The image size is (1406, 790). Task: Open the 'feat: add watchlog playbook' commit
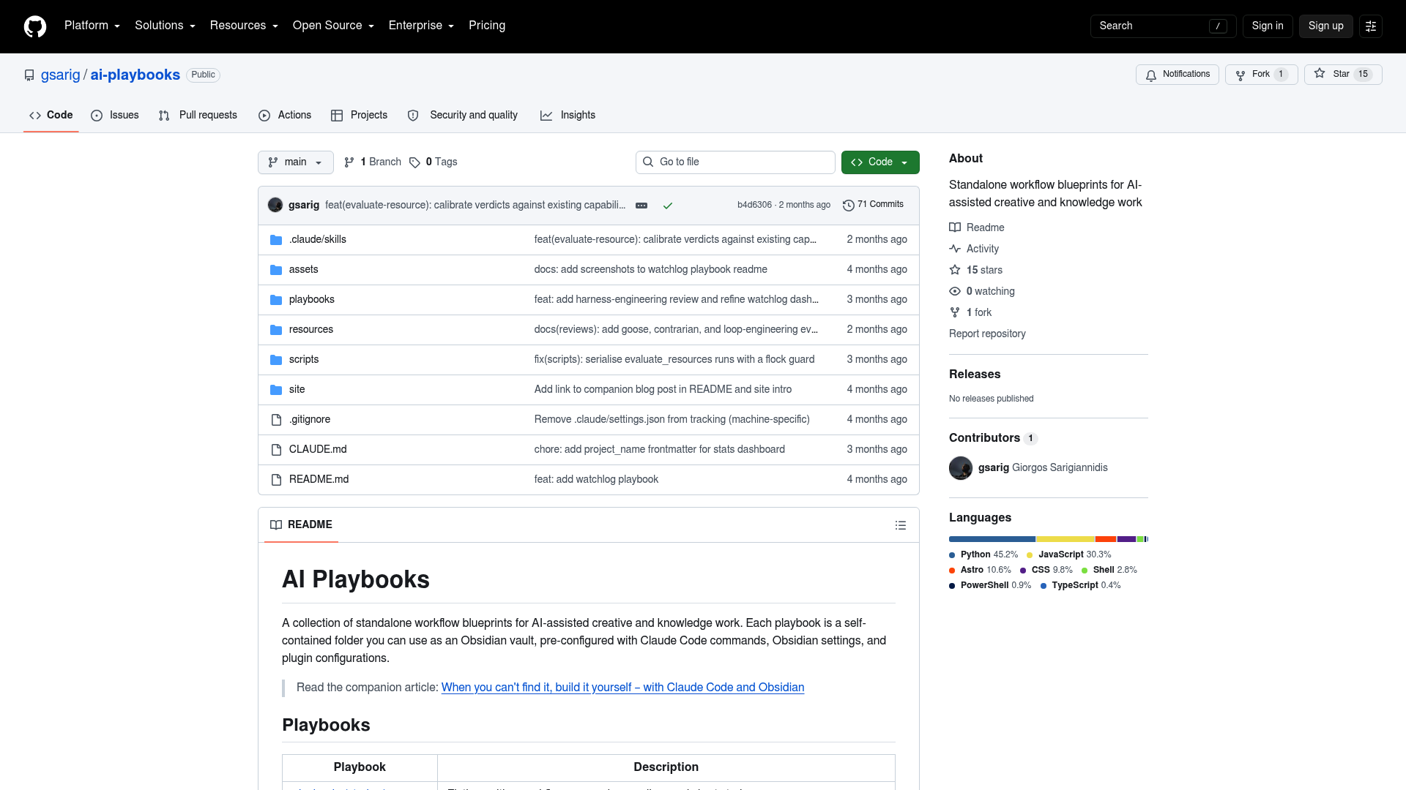pyautogui.click(x=596, y=480)
